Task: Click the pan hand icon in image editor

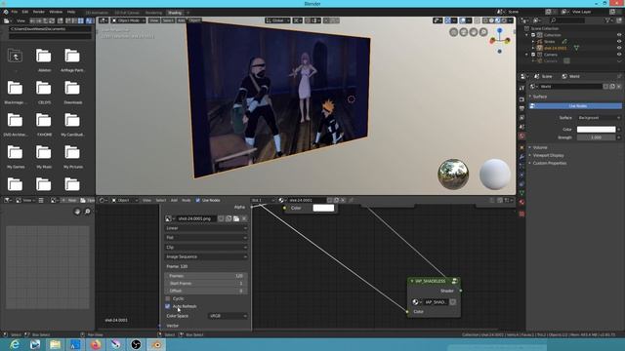Action: click(77, 212)
